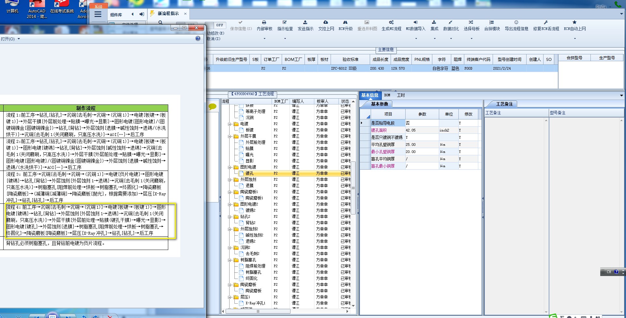
Task: Click the 选择母板 shuffle icon
Action: [x=471, y=22]
